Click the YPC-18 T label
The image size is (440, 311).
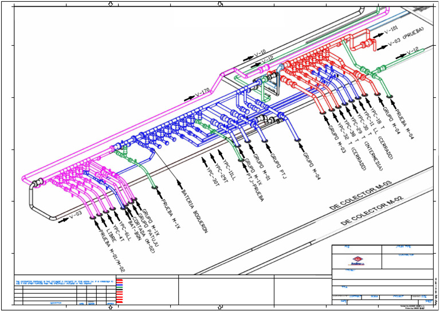(378, 118)
